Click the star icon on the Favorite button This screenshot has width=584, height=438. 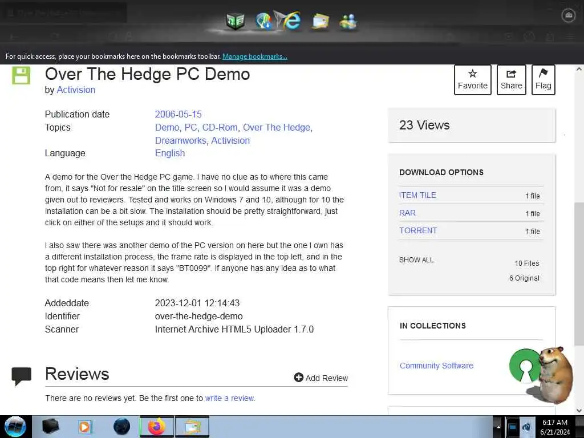pyautogui.click(x=472, y=74)
